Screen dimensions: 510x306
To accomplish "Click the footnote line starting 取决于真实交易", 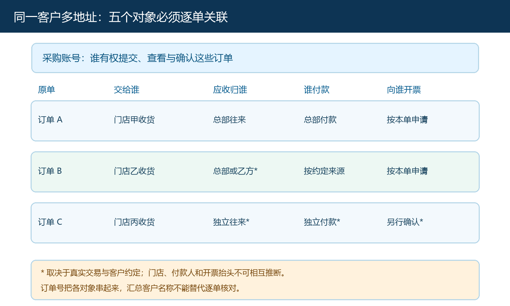I will click(164, 273).
